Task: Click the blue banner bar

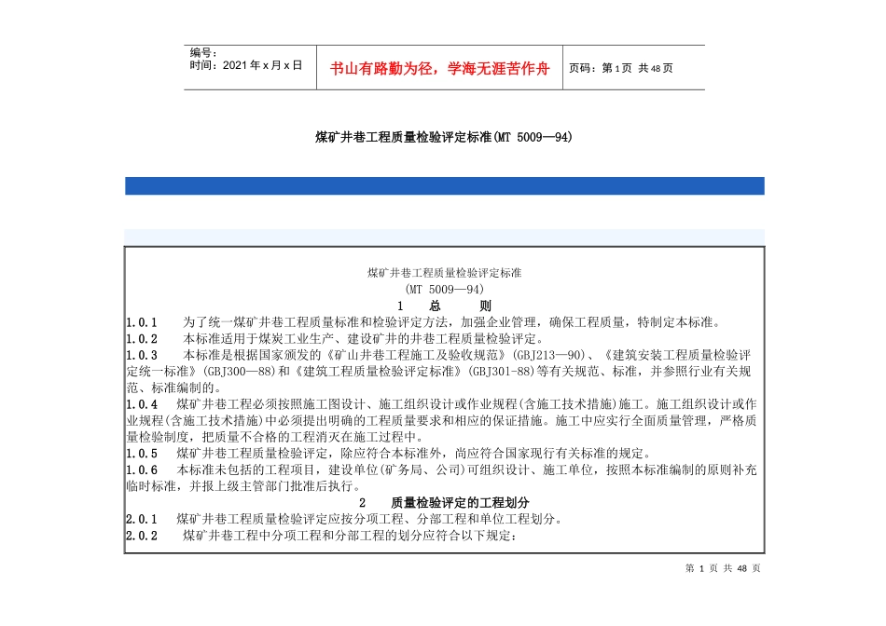Action: (445, 185)
